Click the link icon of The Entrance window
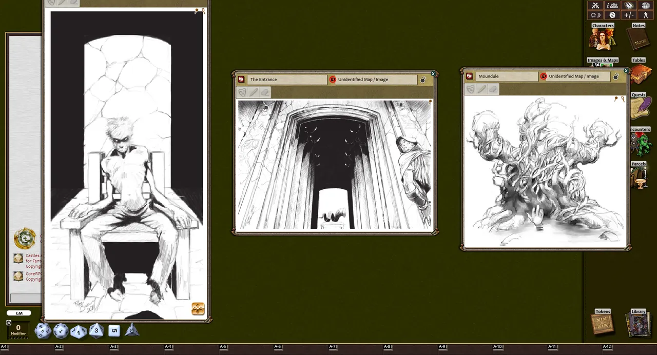The width and height of the screenshot is (657, 355). [241, 80]
